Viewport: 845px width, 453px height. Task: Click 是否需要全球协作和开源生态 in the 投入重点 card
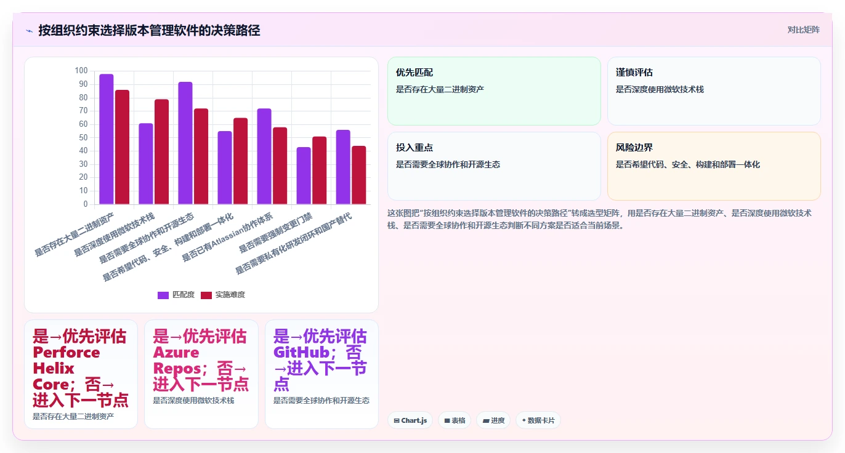pyautogui.click(x=448, y=164)
